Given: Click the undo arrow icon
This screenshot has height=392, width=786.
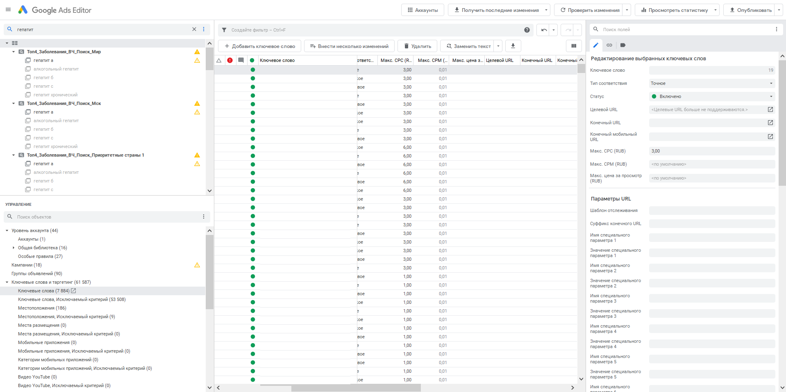Looking at the screenshot, I should [544, 30].
